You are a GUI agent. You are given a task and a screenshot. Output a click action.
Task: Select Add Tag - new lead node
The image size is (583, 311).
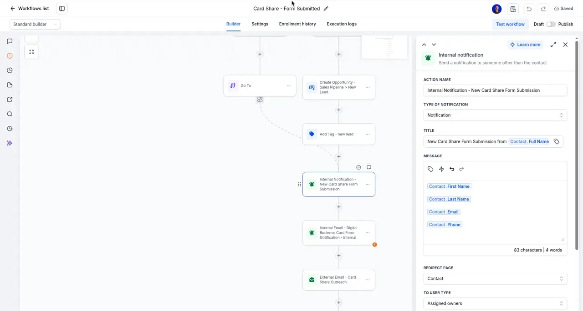coord(339,134)
